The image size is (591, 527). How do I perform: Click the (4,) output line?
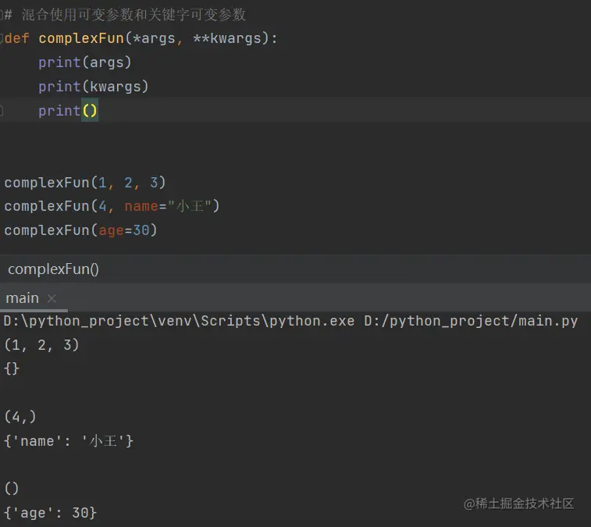(20, 417)
